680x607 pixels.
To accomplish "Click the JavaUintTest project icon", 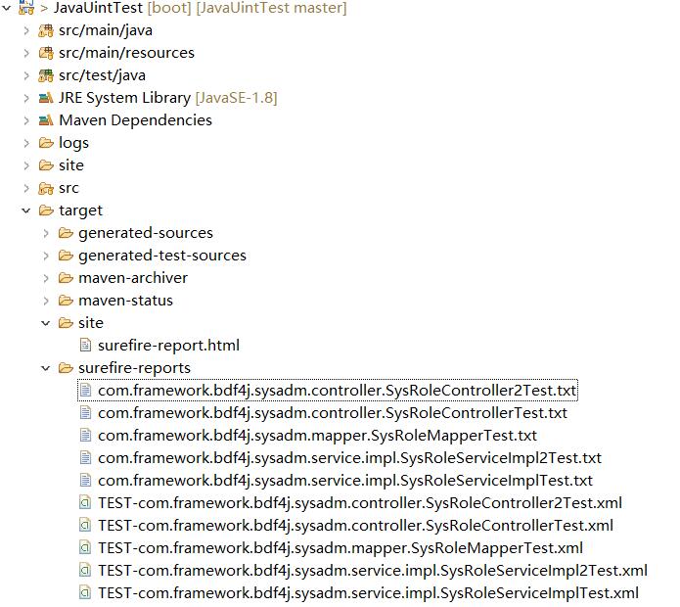I will (26, 7).
